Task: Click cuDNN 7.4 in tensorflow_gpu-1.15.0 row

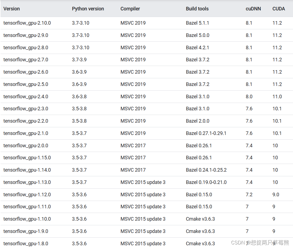Action: point(249,158)
